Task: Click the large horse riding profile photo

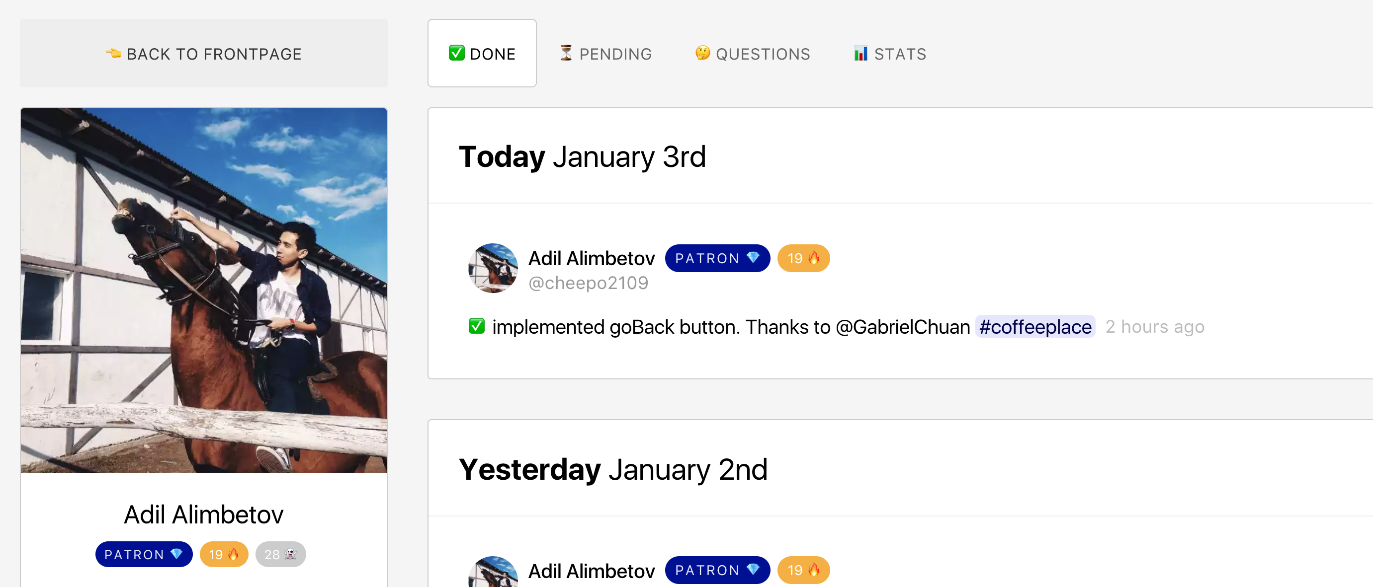Action: (x=204, y=291)
